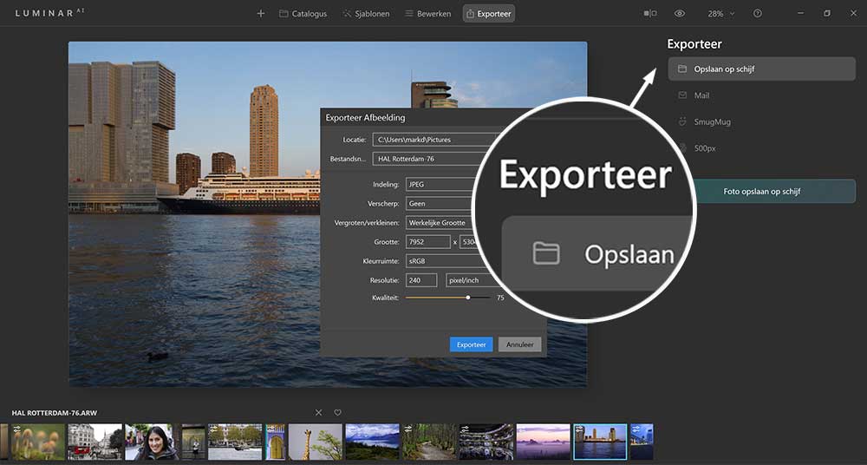Click the Resolutie field showing 240
This screenshot has height=465, width=867.
click(421, 280)
